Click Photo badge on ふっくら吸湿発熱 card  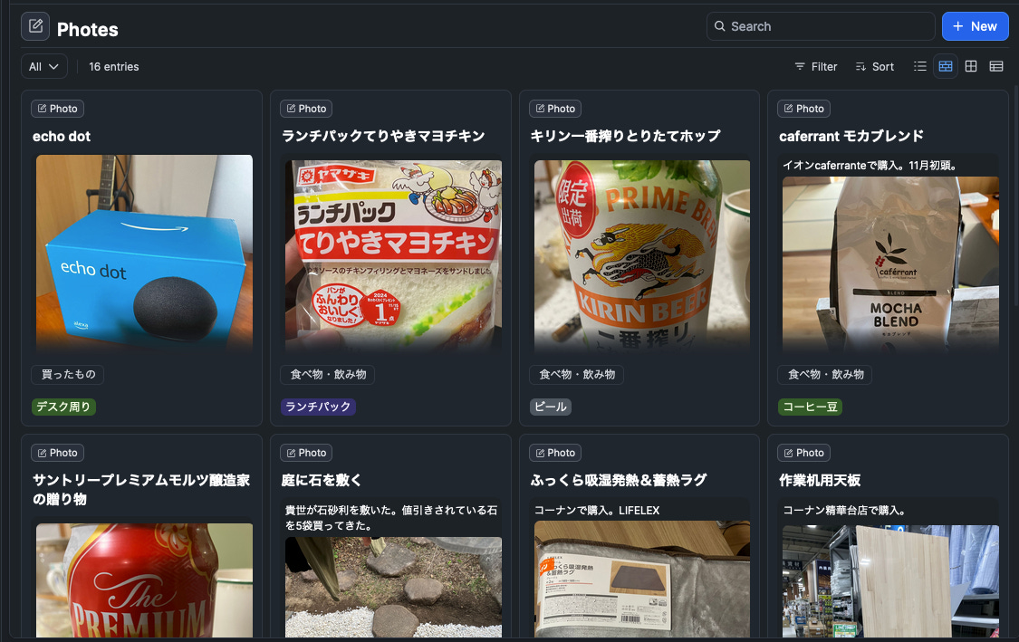pyautogui.click(x=555, y=453)
